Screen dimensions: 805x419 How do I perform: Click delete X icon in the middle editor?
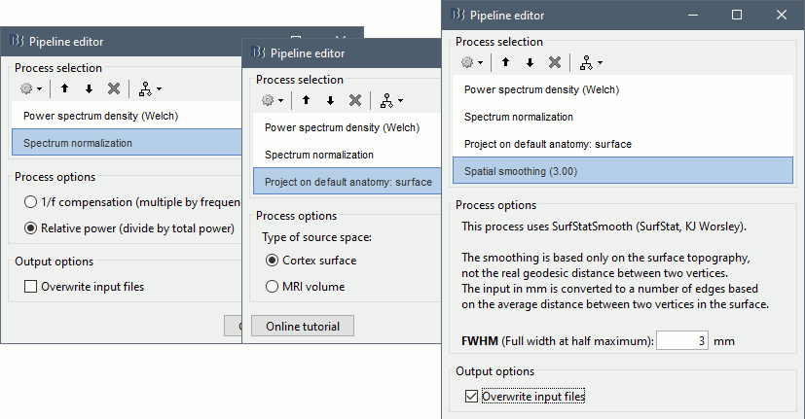click(x=355, y=100)
